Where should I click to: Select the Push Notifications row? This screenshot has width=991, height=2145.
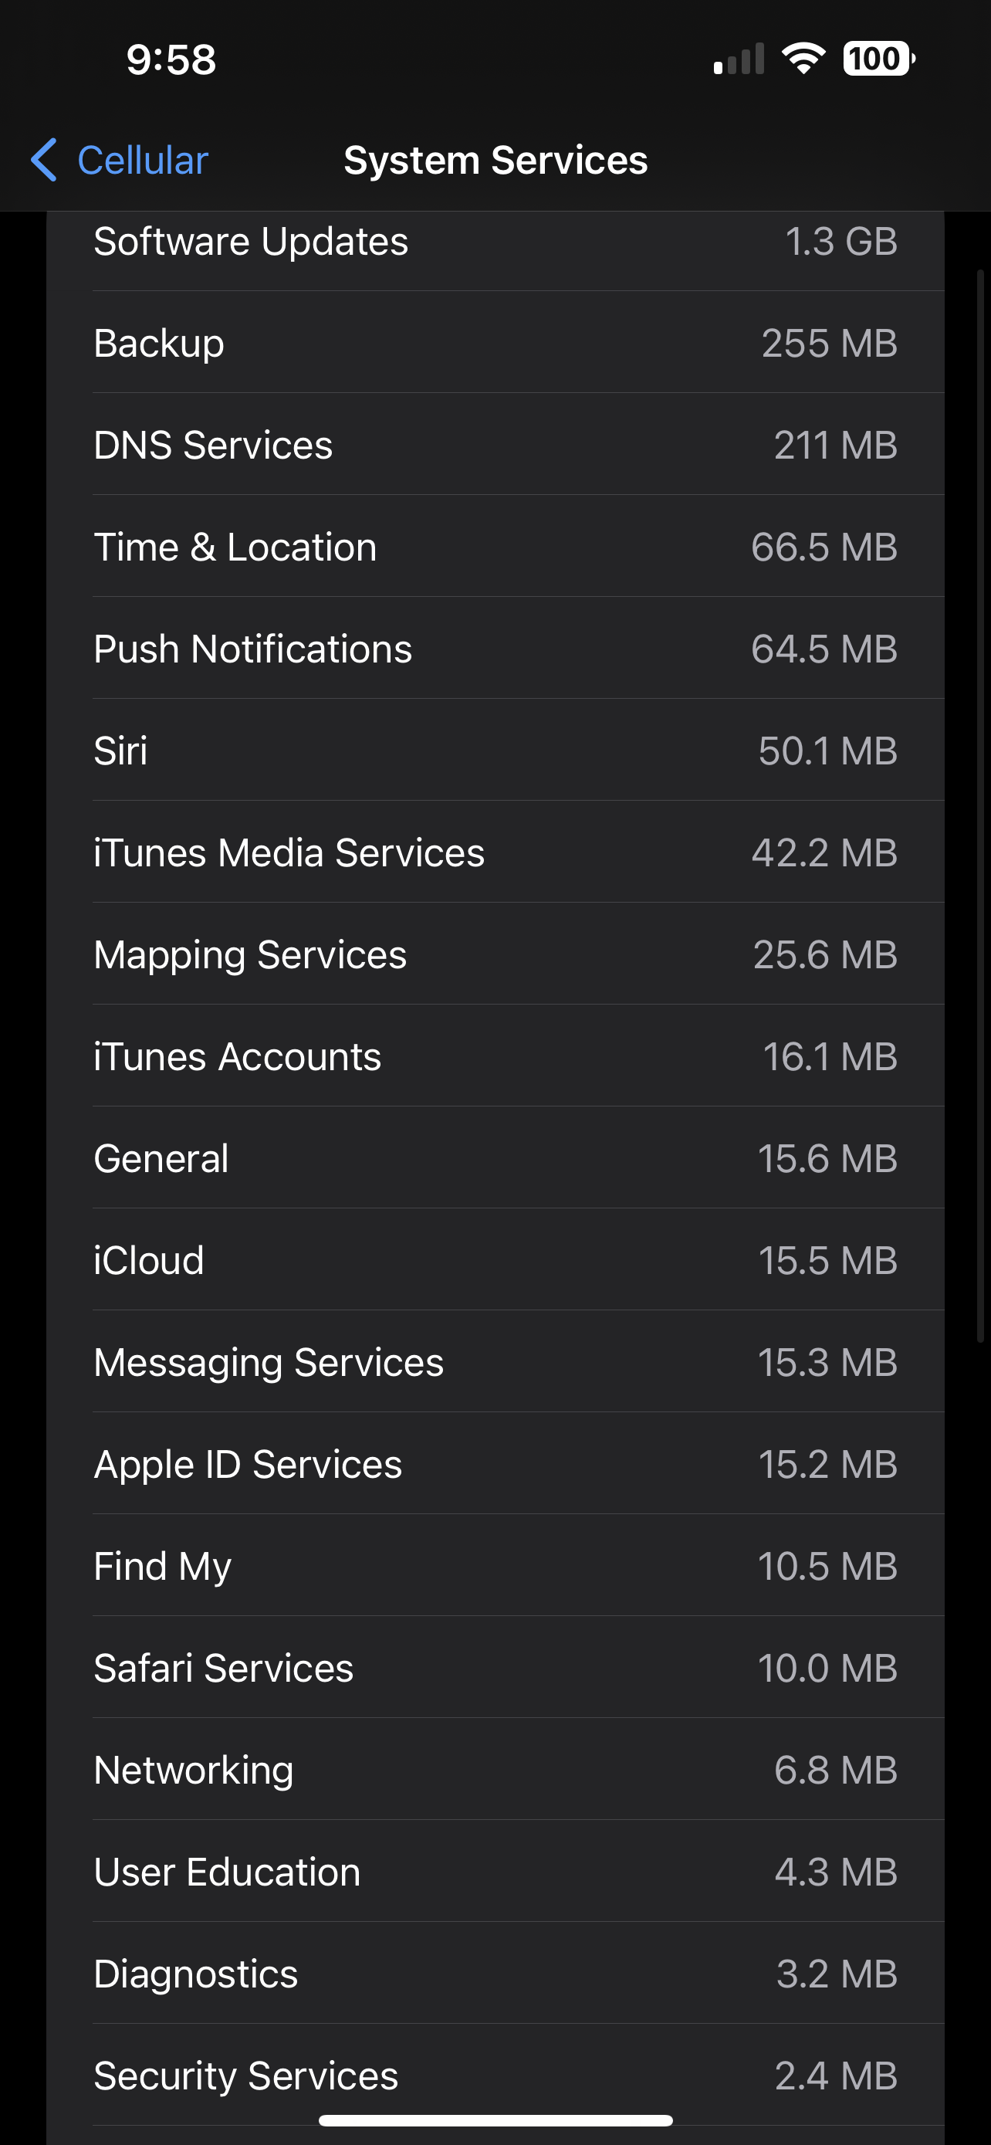(x=495, y=648)
